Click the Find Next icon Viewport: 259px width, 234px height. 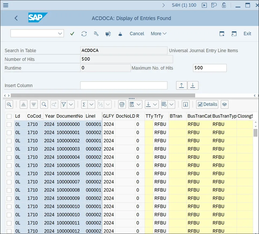pyautogui.click(x=54, y=104)
